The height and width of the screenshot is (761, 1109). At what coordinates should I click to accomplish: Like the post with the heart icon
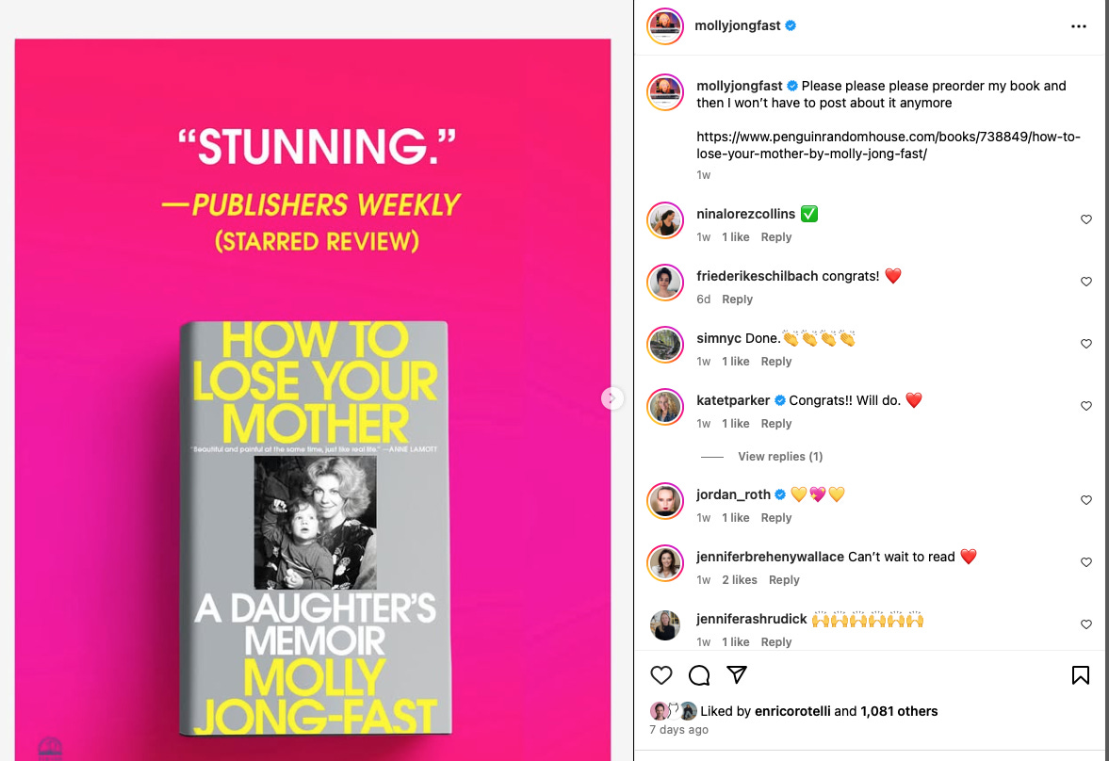tap(661, 675)
